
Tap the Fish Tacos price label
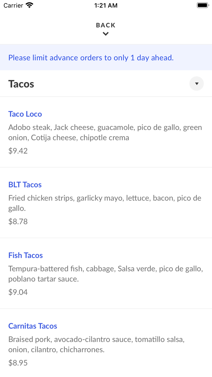pyautogui.click(x=18, y=292)
